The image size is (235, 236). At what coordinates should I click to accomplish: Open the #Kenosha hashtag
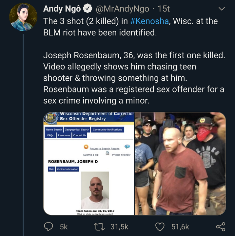click(149, 21)
